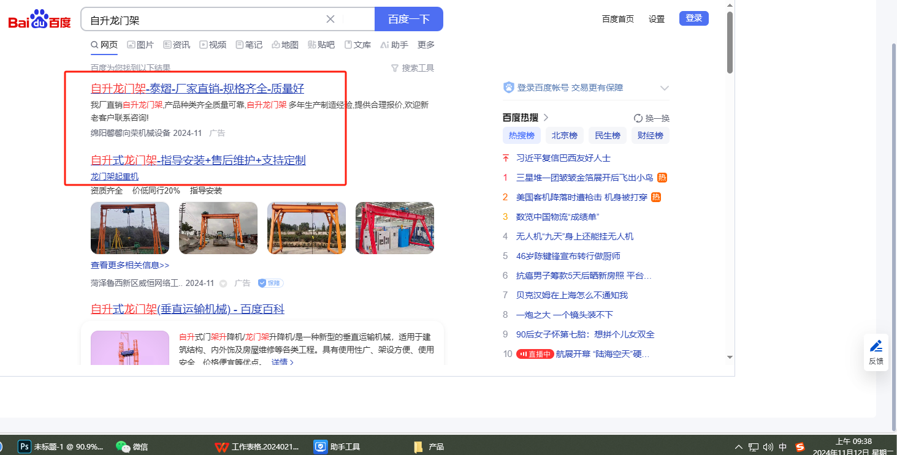This screenshot has width=897, height=455.
Task: Expand the arrow beside 菏泽鲁西新区威恒网络工
Action: pos(223,284)
